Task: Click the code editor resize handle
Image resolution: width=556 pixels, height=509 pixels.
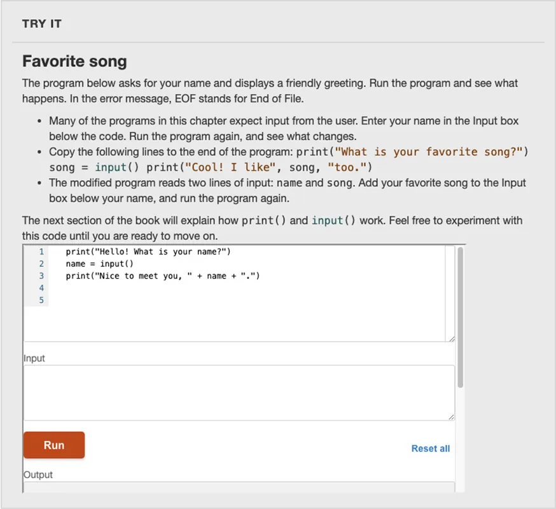Action: (x=452, y=338)
